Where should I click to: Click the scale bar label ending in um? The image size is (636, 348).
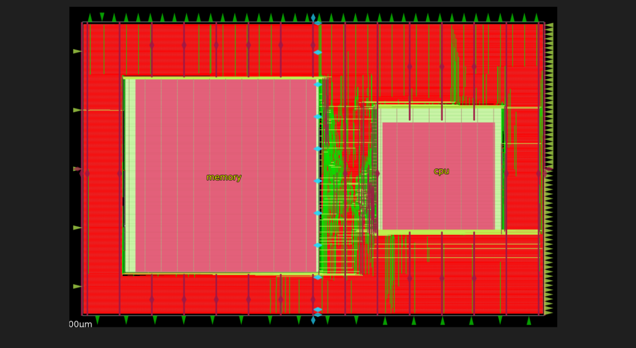[x=81, y=325]
